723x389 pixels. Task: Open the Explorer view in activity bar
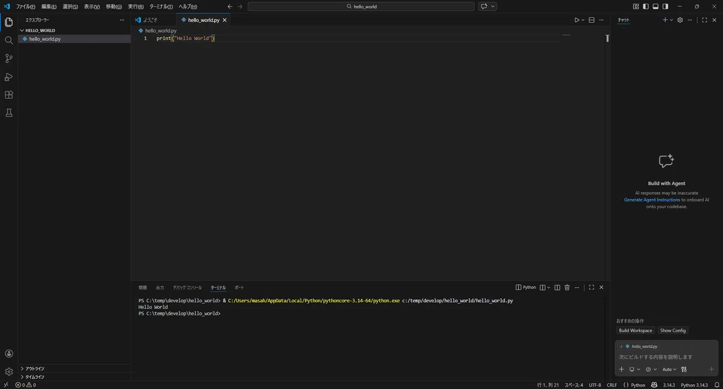(x=8, y=22)
